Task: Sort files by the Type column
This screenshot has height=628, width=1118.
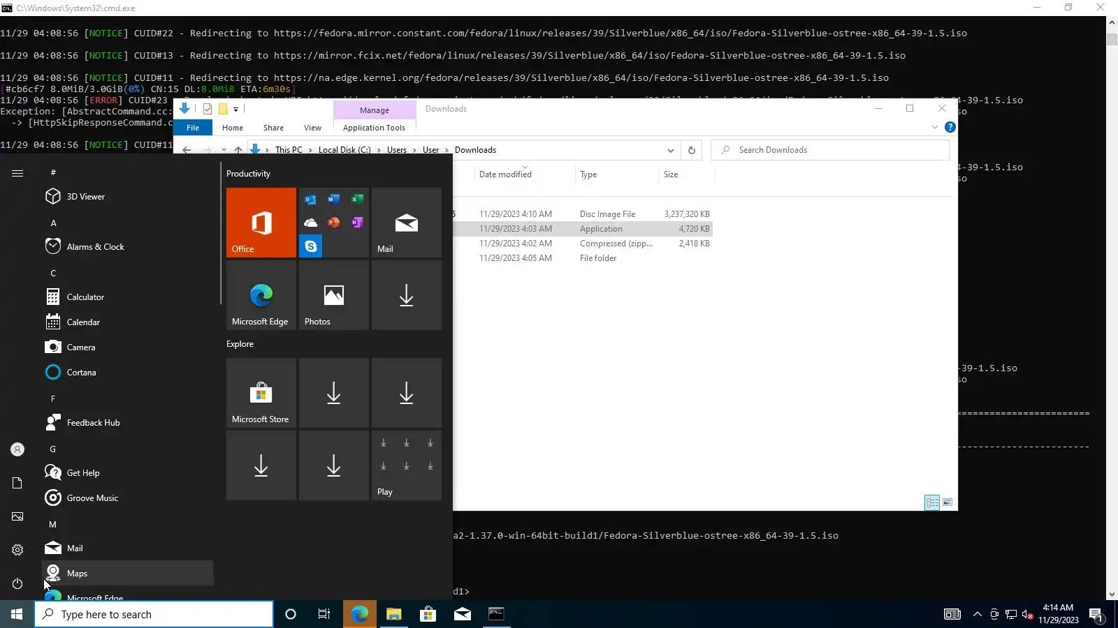Action: (x=617, y=174)
